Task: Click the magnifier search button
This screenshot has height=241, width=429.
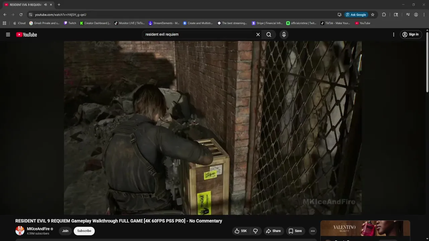Action: click(269, 34)
